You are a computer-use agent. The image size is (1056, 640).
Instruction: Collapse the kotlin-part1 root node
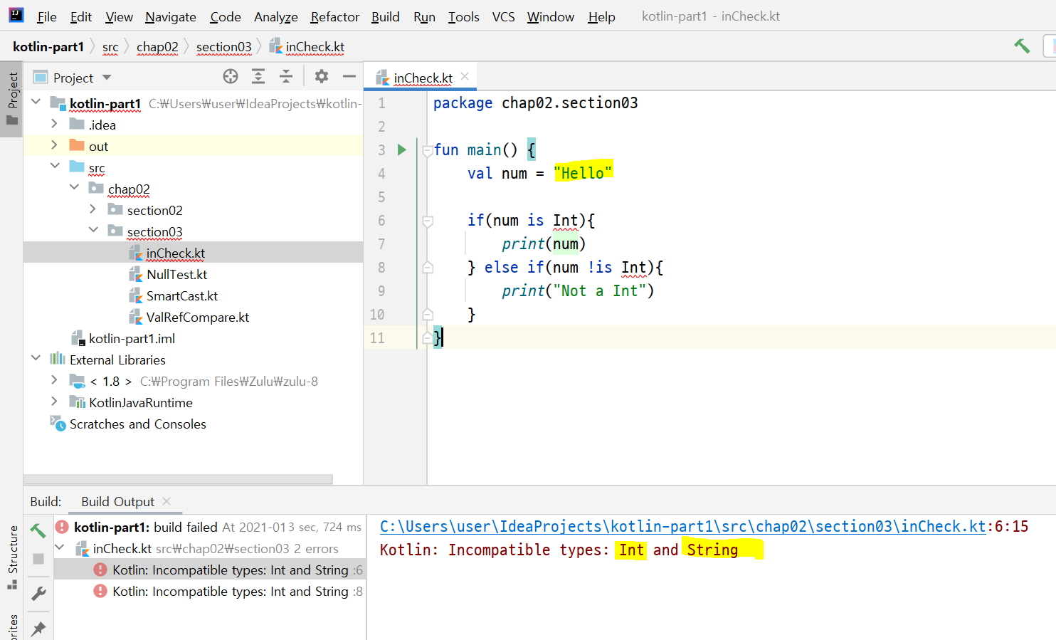[x=36, y=102]
